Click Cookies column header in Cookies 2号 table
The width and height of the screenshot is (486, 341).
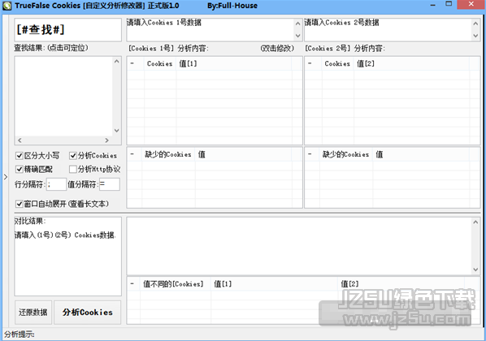[337, 63]
